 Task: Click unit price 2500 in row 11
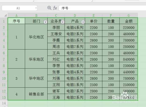(x=94, y=85)
